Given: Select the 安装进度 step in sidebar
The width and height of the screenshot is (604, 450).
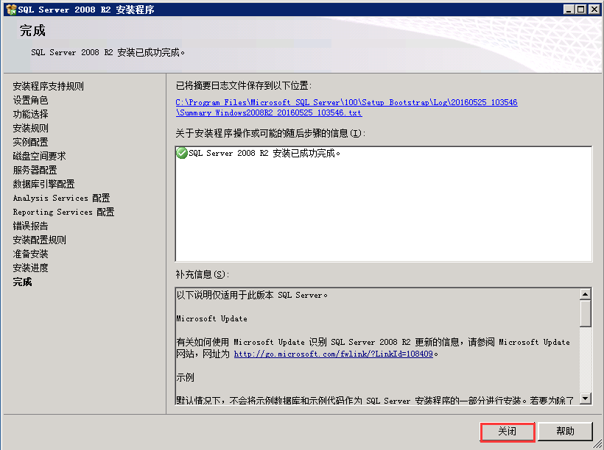Looking at the screenshot, I should 30,268.
